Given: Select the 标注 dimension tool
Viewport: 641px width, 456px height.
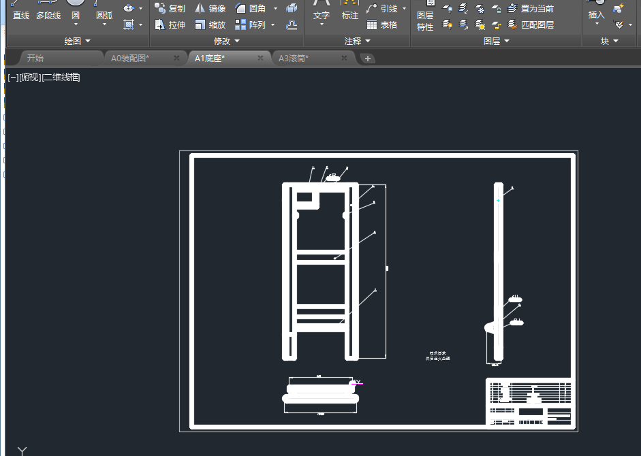Looking at the screenshot, I should click(x=350, y=11).
